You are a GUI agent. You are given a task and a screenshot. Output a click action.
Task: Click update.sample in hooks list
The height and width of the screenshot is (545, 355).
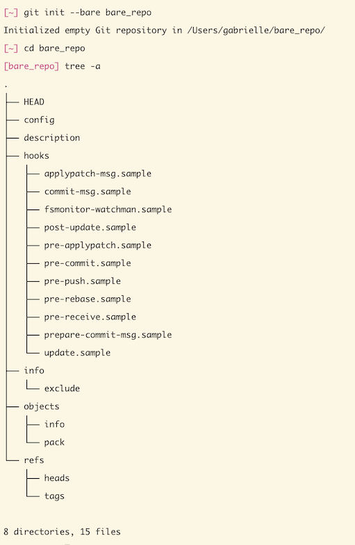(77, 353)
